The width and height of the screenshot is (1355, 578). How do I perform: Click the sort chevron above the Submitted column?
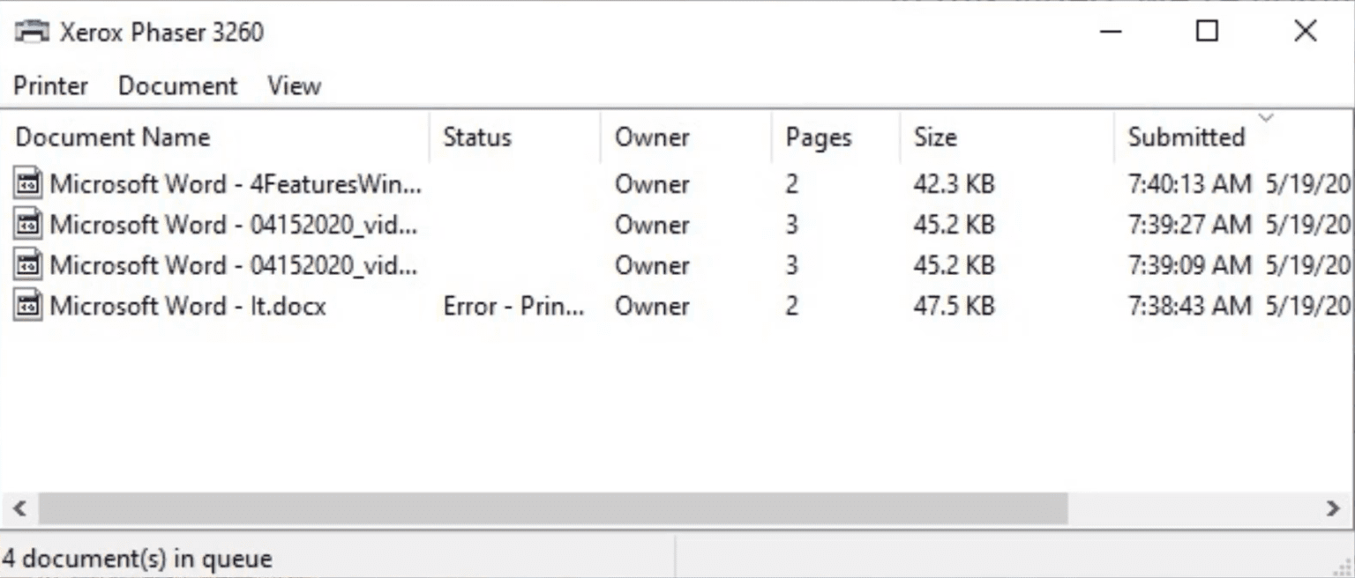1267,115
